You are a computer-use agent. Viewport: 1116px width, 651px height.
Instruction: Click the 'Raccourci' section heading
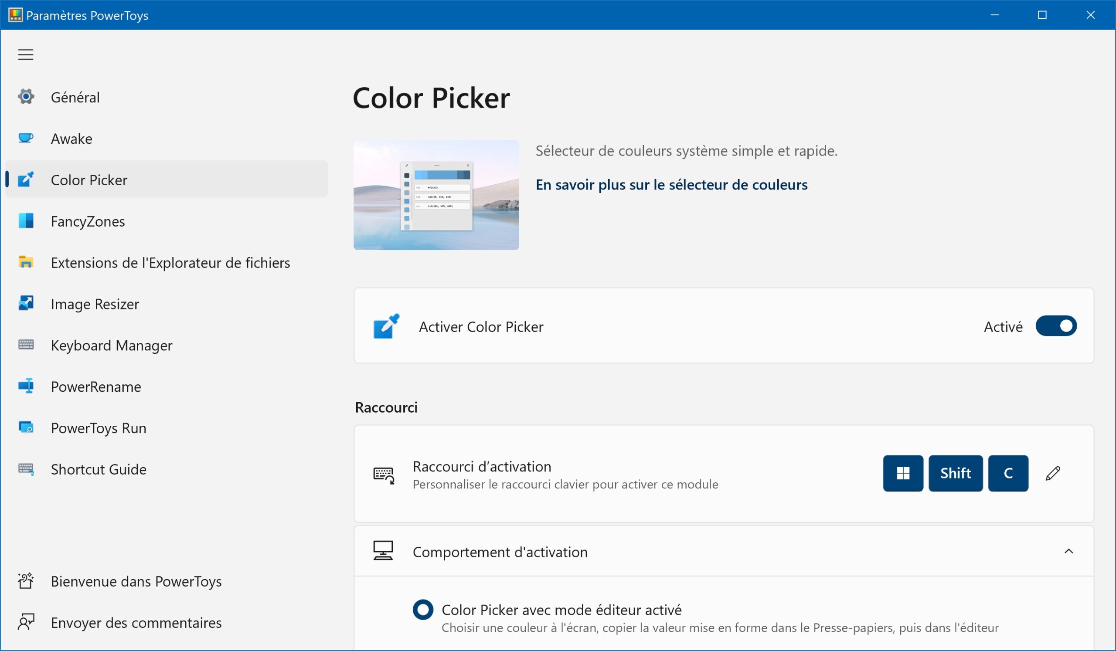[x=386, y=407]
